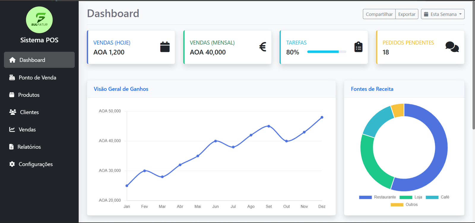Open the Esta Semana dropdown arrow

click(x=460, y=14)
